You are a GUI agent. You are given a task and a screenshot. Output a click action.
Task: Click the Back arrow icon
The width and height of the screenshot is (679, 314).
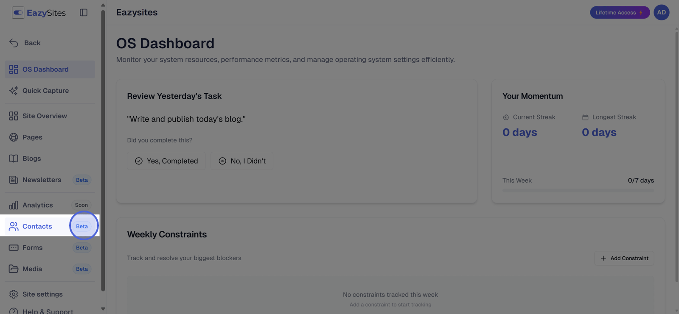coord(14,43)
